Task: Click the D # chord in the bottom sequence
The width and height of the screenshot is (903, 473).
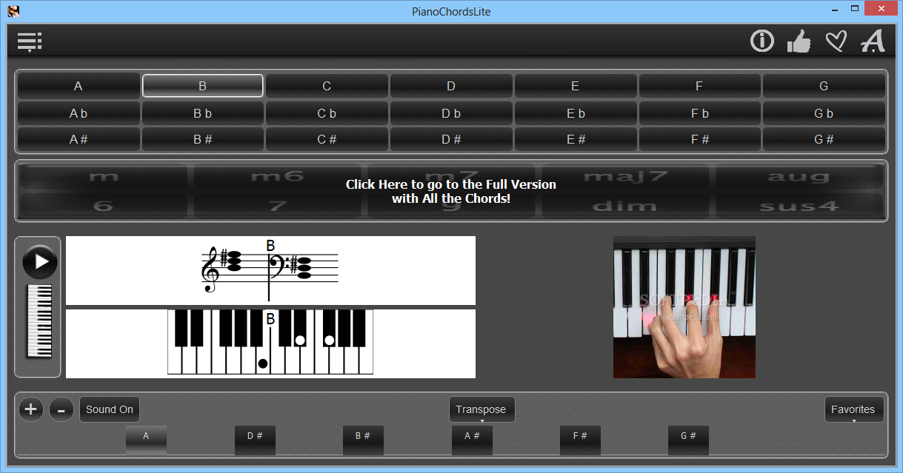Action: pos(255,440)
